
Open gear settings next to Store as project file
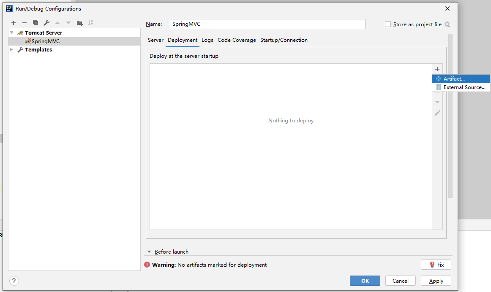click(x=447, y=24)
